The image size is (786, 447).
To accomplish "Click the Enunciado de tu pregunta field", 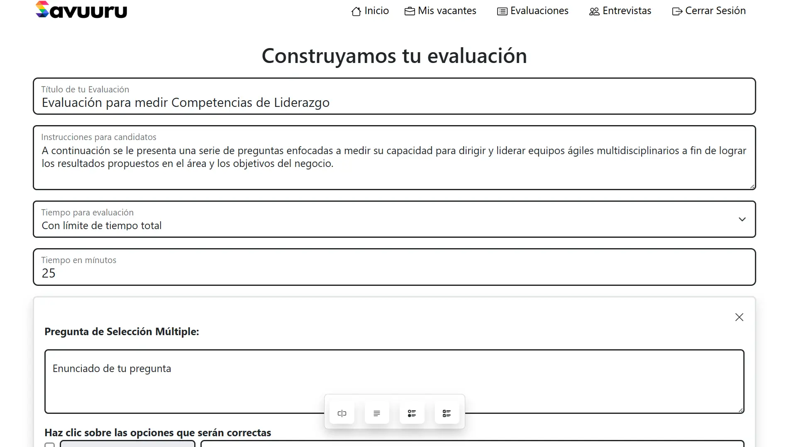I will [187, 369].
